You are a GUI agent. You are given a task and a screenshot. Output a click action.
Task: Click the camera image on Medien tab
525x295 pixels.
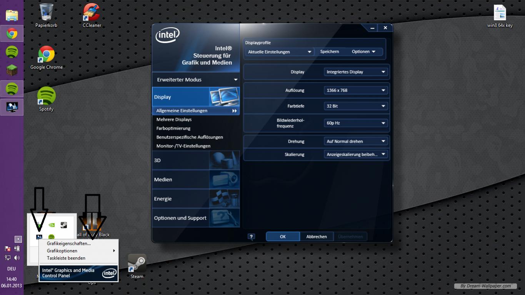click(224, 180)
